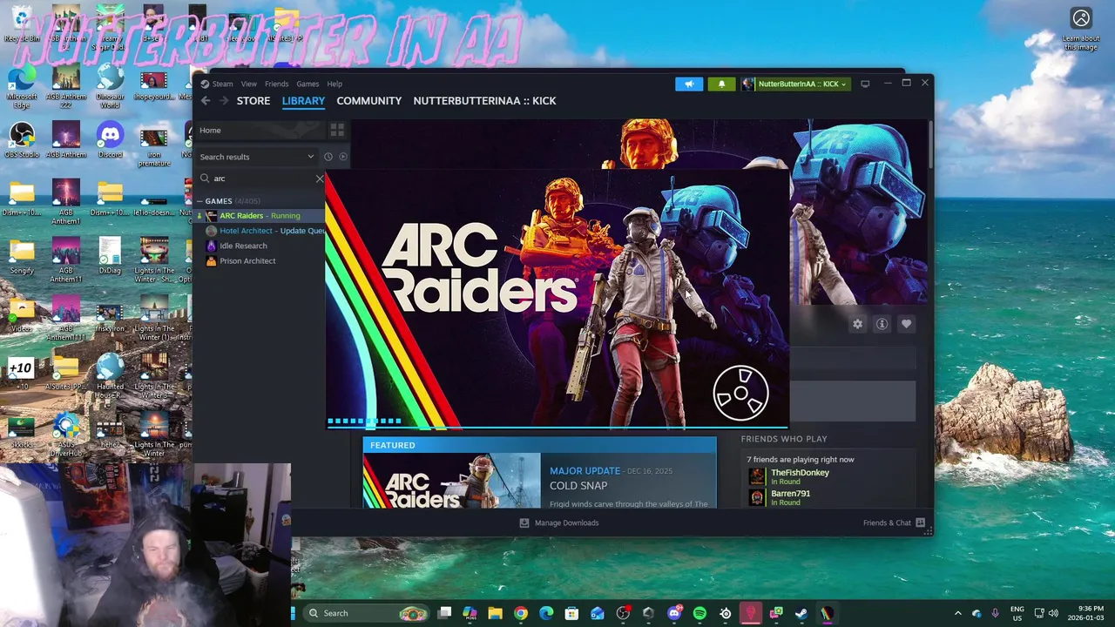Open Spotify from the taskbar
Image resolution: width=1115 pixels, height=627 pixels.
pyautogui.click(x=699, y=613)
